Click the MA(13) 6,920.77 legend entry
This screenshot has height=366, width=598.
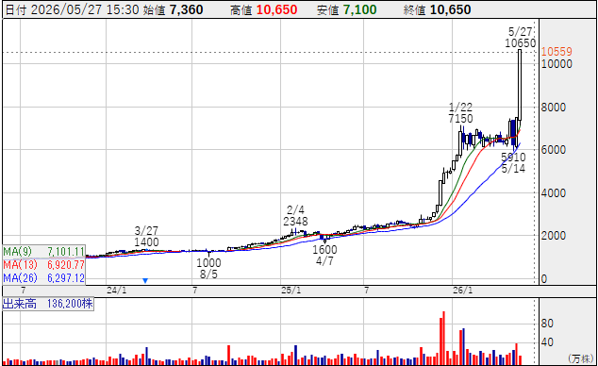click(43, 264)
